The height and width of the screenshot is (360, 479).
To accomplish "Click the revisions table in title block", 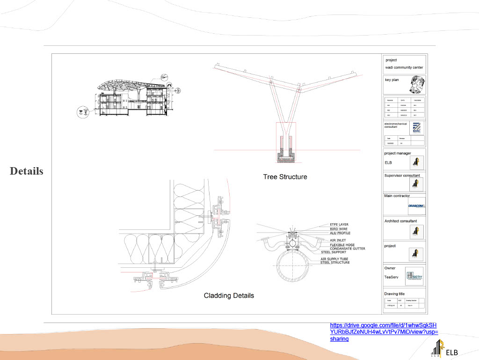I will [405, 108].
